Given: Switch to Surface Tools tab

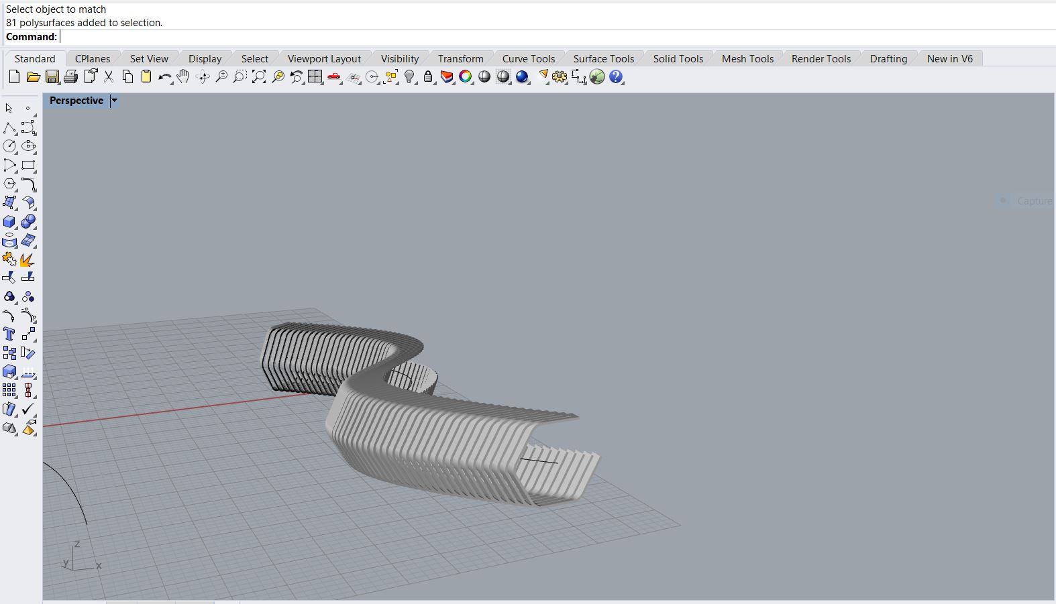Looking at the screenshot, I should [604, 58].
